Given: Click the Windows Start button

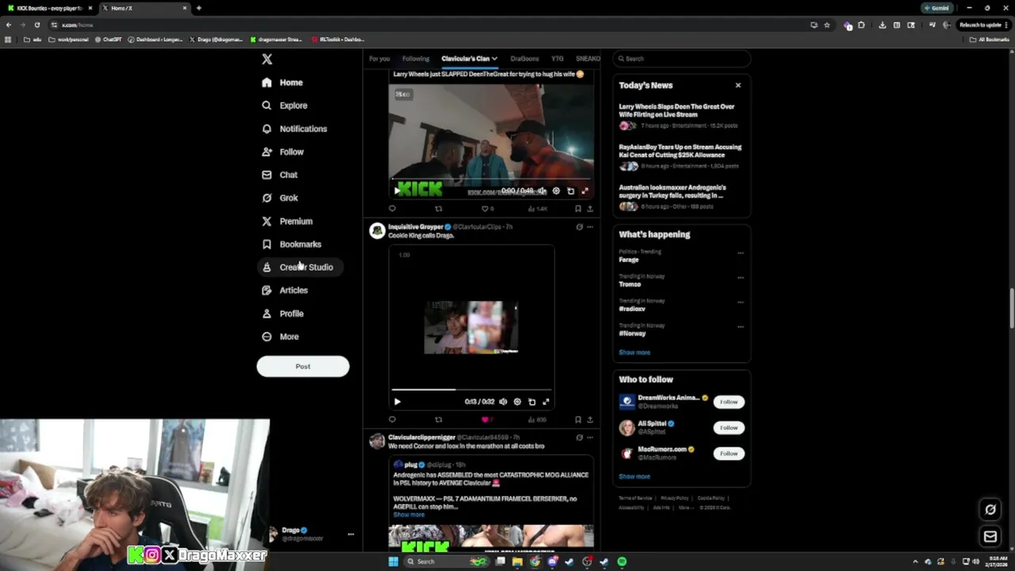Looking at the screenshot, I should 393,561.
